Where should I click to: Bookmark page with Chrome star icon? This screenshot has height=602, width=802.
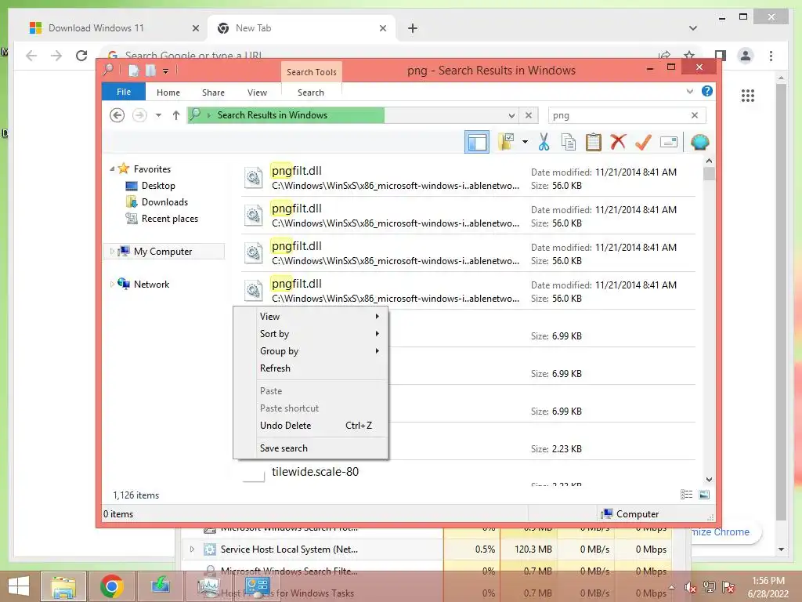point(689,55)
